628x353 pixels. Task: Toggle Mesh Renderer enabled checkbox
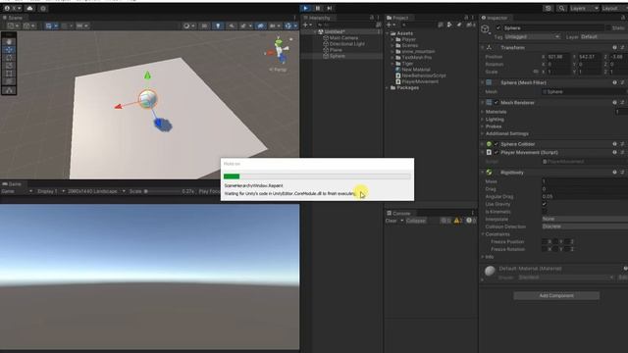click(x=497, y=103)
